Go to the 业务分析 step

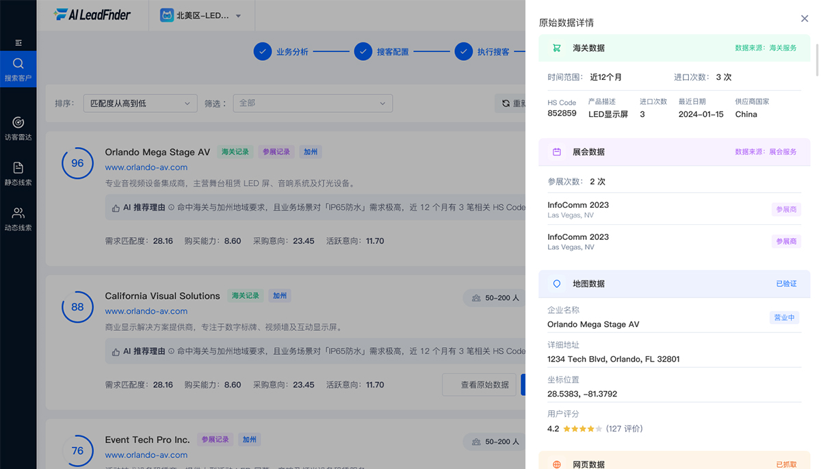tap(281, 51)
